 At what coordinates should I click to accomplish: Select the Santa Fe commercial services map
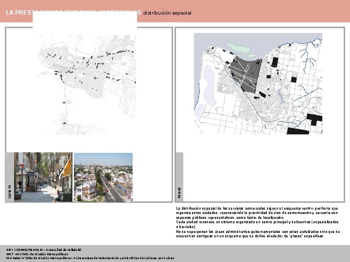click(87, 84)
